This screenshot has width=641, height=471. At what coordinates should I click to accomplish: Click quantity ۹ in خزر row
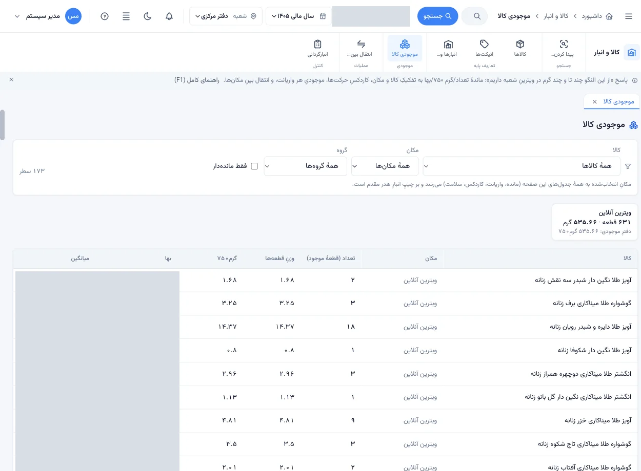(x=353, y=421)
